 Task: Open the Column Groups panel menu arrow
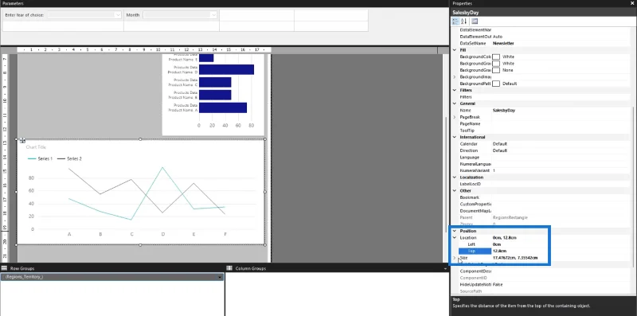(445, 268)
